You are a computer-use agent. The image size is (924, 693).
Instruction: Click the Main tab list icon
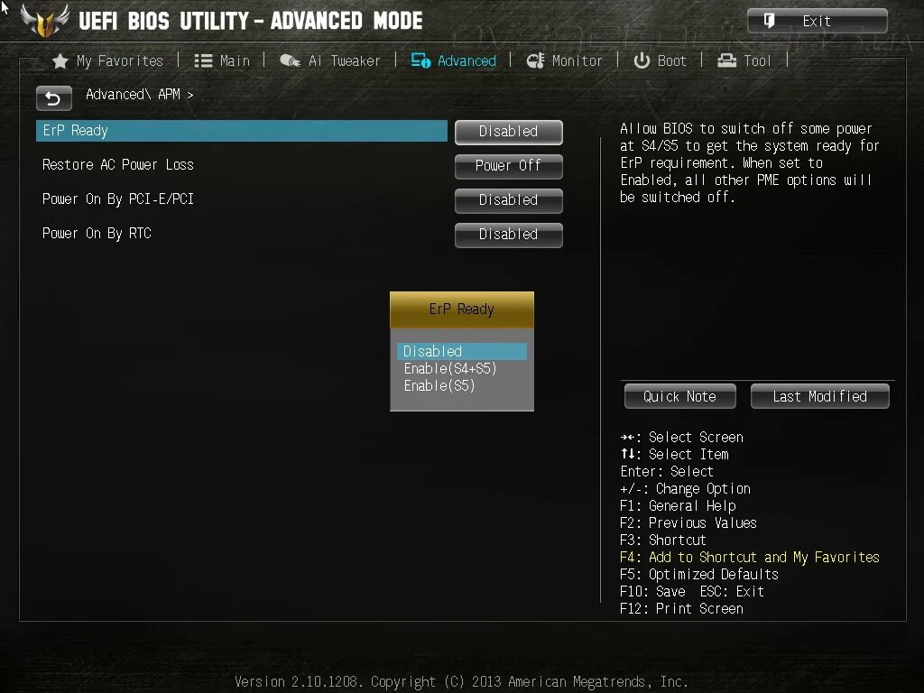tap(203, 60)
